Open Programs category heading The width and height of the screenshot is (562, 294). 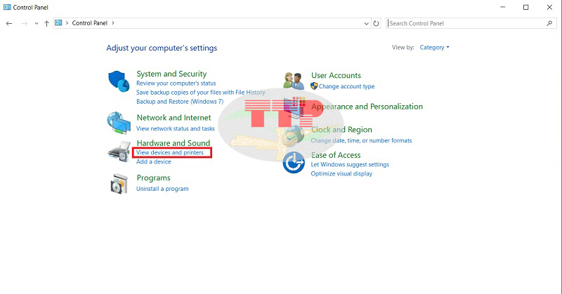[153, 178]
